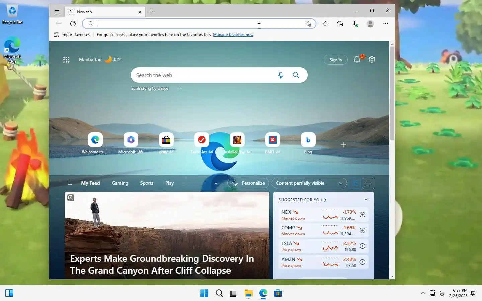Click Import favorites button
Viewport: 482px width, 301px height.
[72, 35]
